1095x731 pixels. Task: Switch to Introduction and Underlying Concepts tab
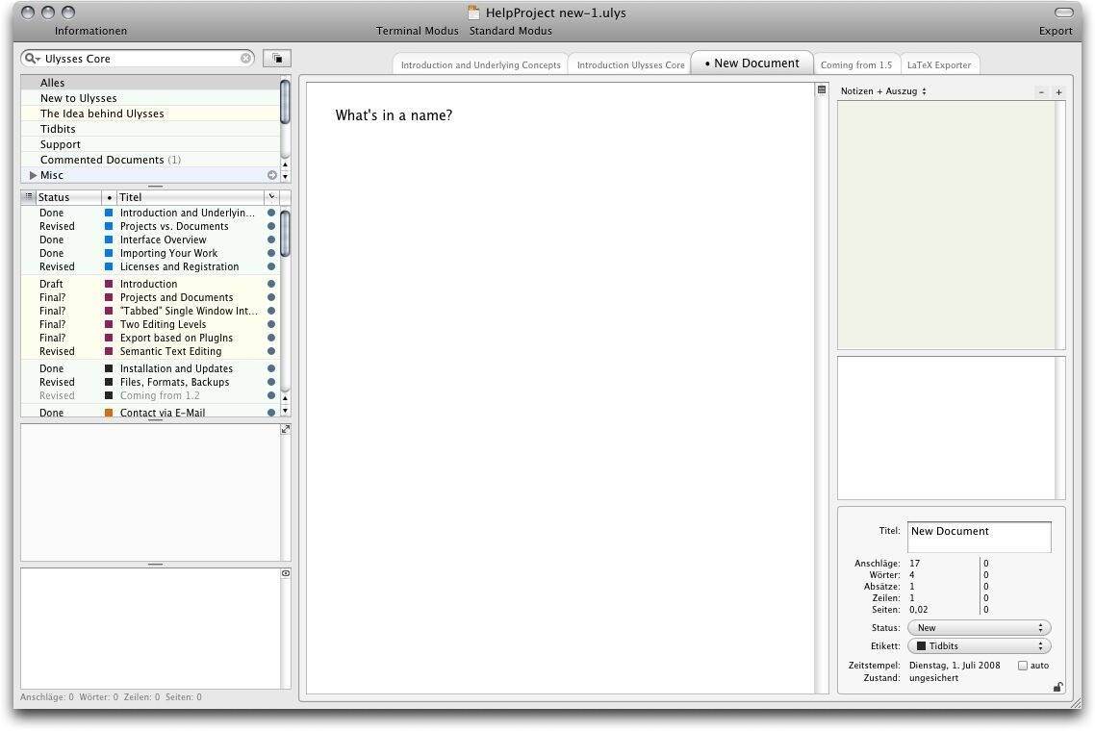coord(480,65)
